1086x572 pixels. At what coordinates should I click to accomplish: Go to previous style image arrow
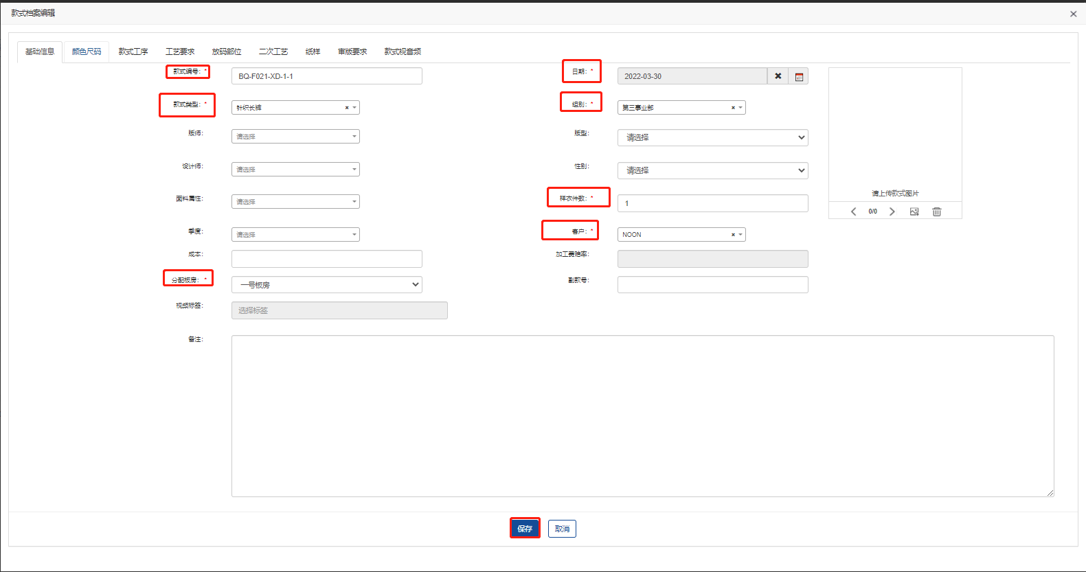tap(853, 211)
